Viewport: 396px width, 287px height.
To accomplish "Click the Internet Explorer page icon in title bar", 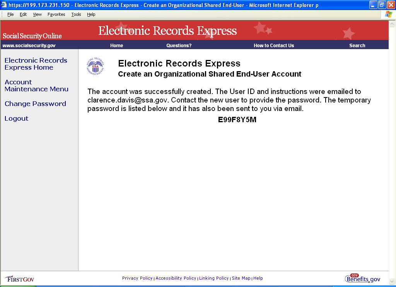I will [x=4, y=5].
